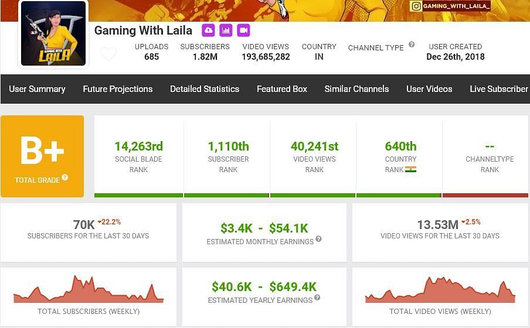
Task: Click the India flag icon under Country Rank
Action: pos(410,170)
